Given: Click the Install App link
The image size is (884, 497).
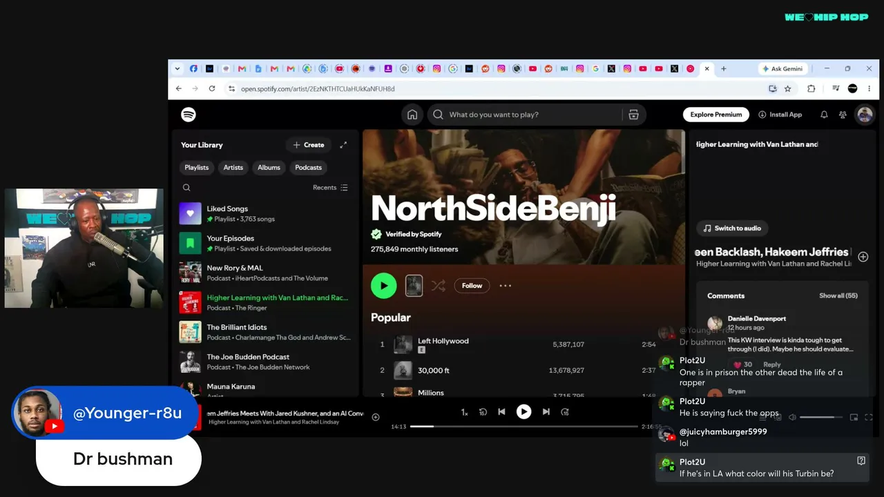Looking at the screenshot, I should pos(780,115).
